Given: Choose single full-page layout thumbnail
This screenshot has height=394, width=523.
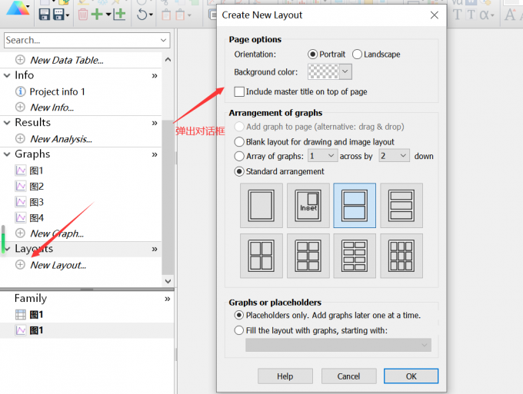Looking at the screenshot, I should [261, 206].
